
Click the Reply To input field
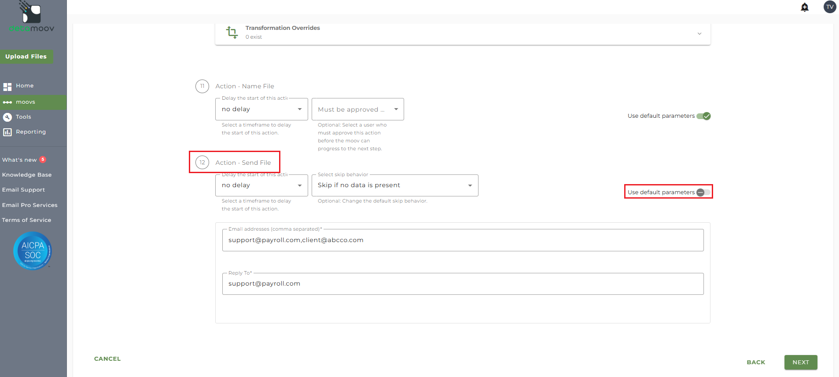click(463, 284)
